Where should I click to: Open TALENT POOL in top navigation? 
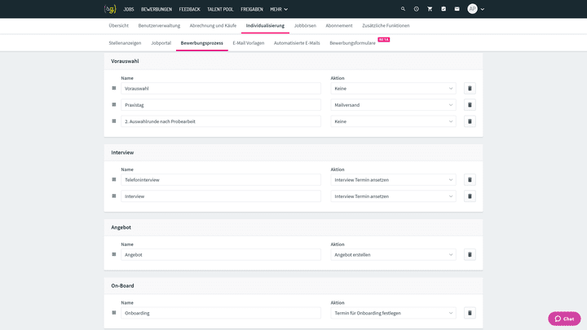pos(220,9)
